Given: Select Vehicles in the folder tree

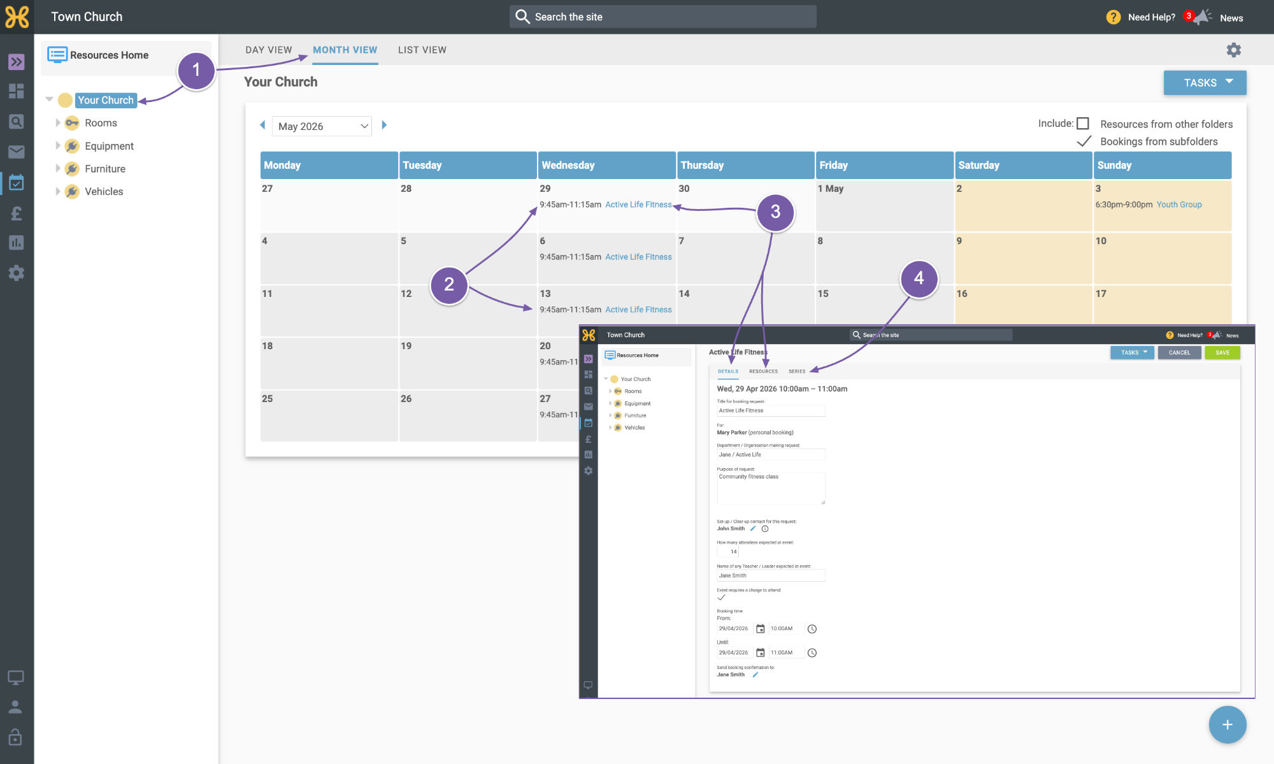Looking at the screenshot, I should (104, 192).
